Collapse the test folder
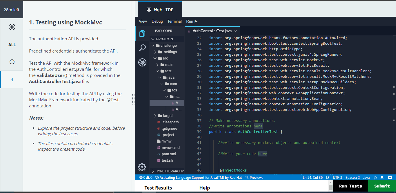The image size is (396, 193). [157, 71]
